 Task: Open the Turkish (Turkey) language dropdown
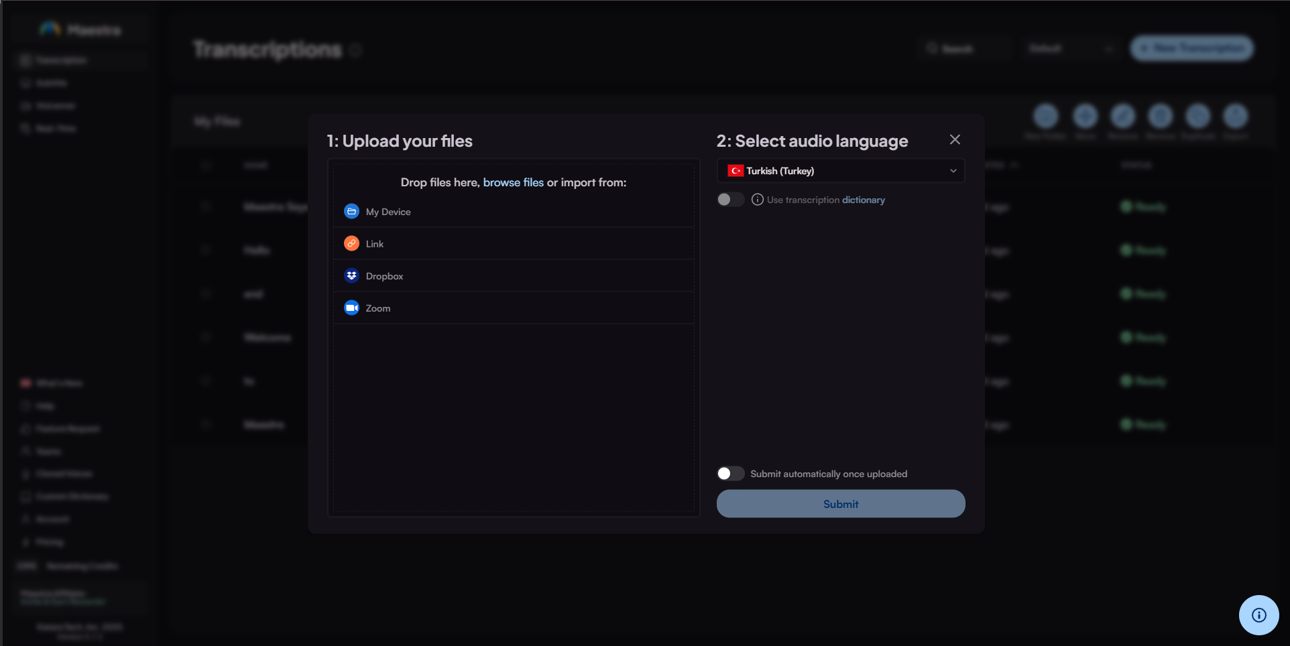(841, 171)
